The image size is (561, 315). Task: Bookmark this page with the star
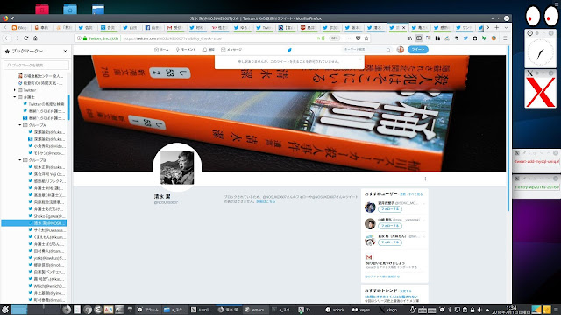point(366,38)
